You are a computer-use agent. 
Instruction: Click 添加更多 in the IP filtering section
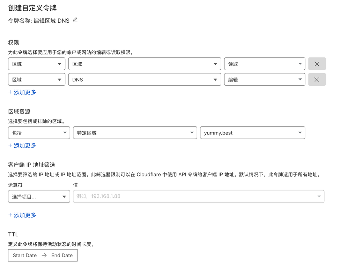22,215
